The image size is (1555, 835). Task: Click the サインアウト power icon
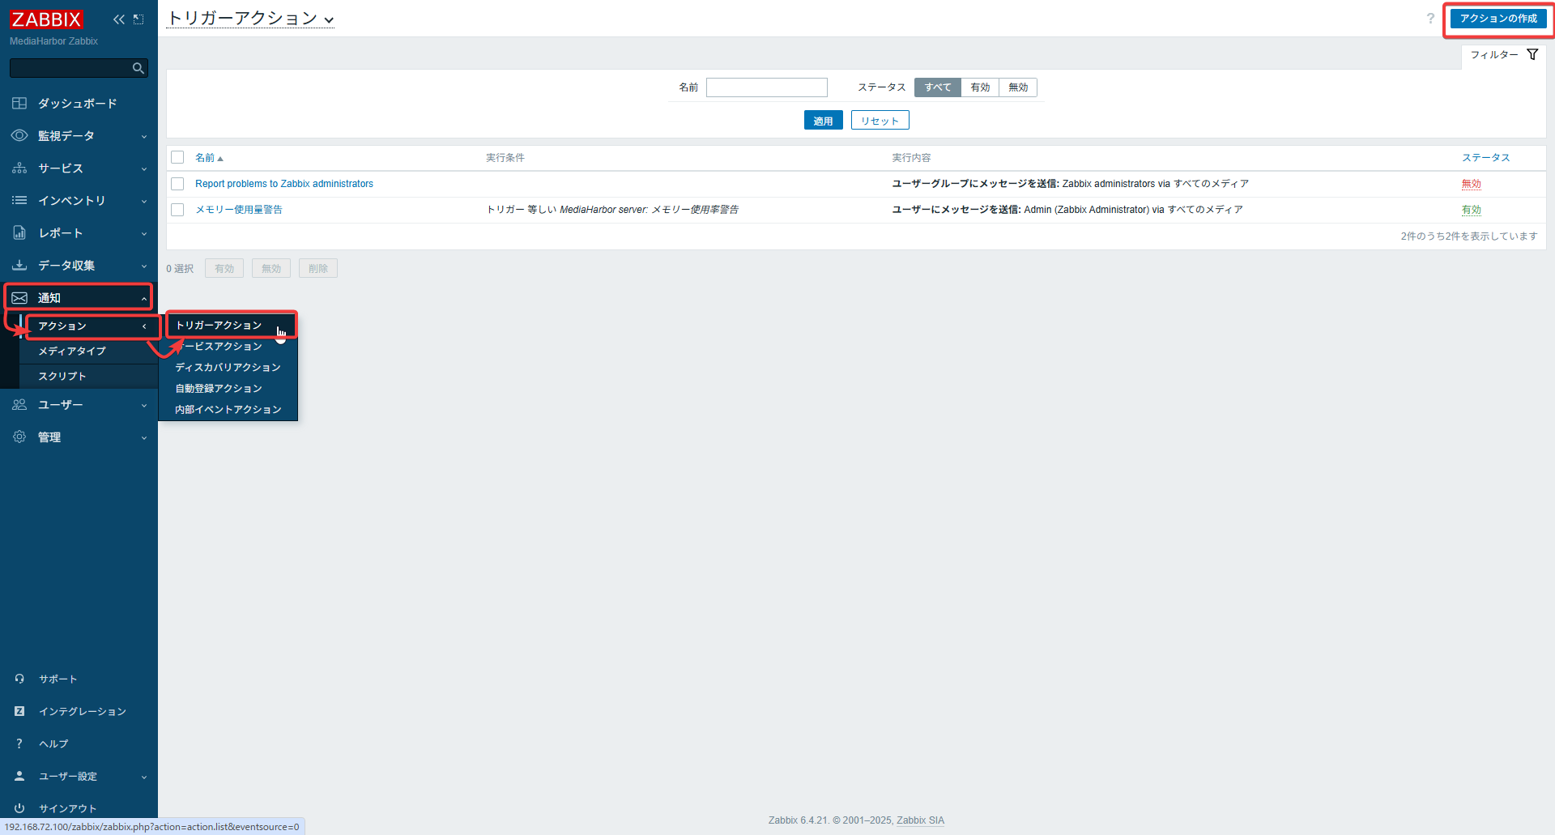pos(19,808)
